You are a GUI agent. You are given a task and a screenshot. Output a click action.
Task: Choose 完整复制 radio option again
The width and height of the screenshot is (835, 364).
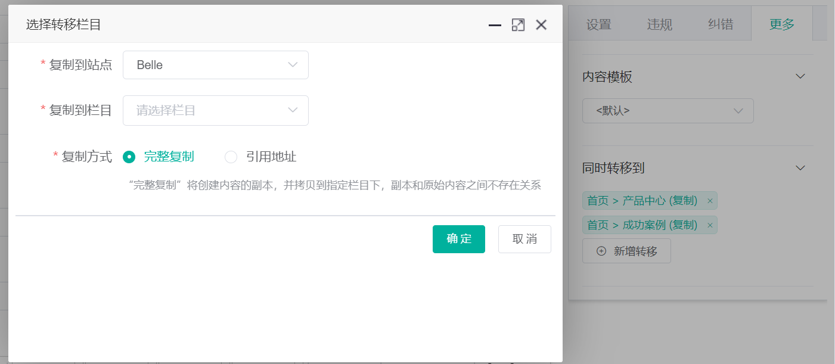(x=129, y=157)
